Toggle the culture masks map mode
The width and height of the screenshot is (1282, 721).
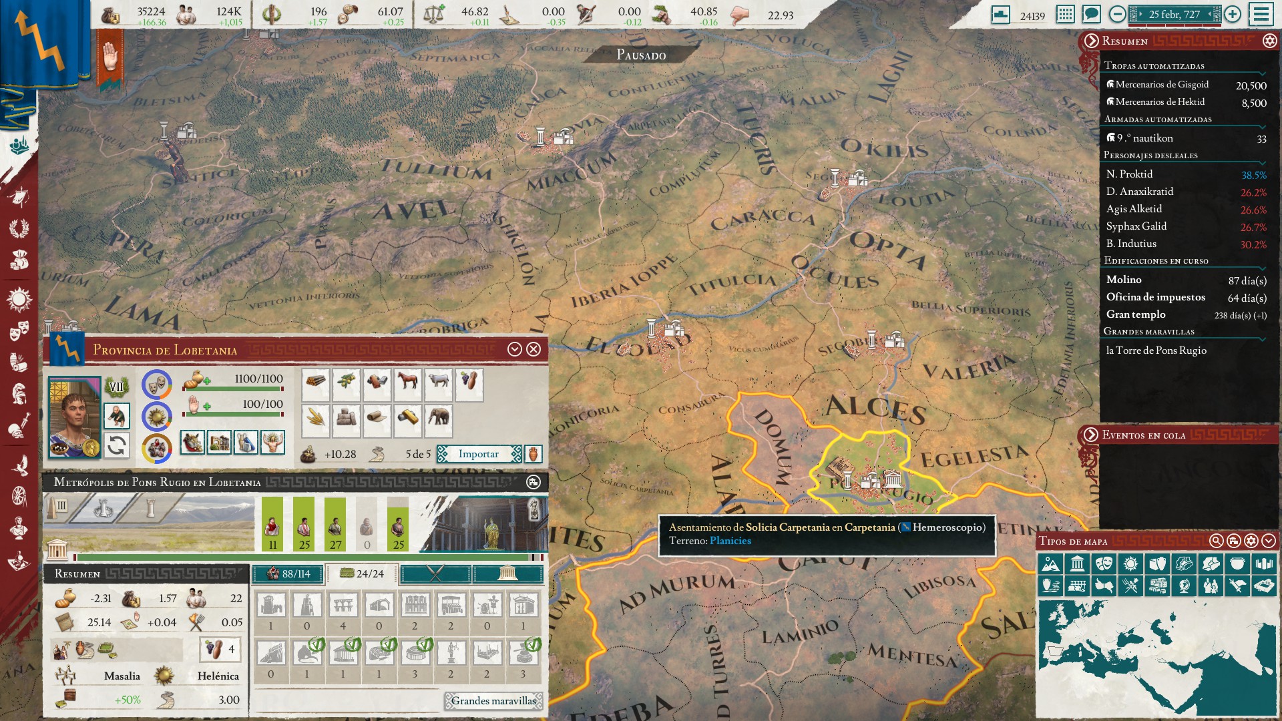click(x=1104, y=564)
